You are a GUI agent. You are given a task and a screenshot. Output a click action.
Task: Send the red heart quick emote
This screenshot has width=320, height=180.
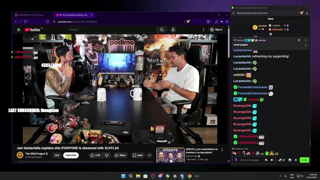pos(238,153)
